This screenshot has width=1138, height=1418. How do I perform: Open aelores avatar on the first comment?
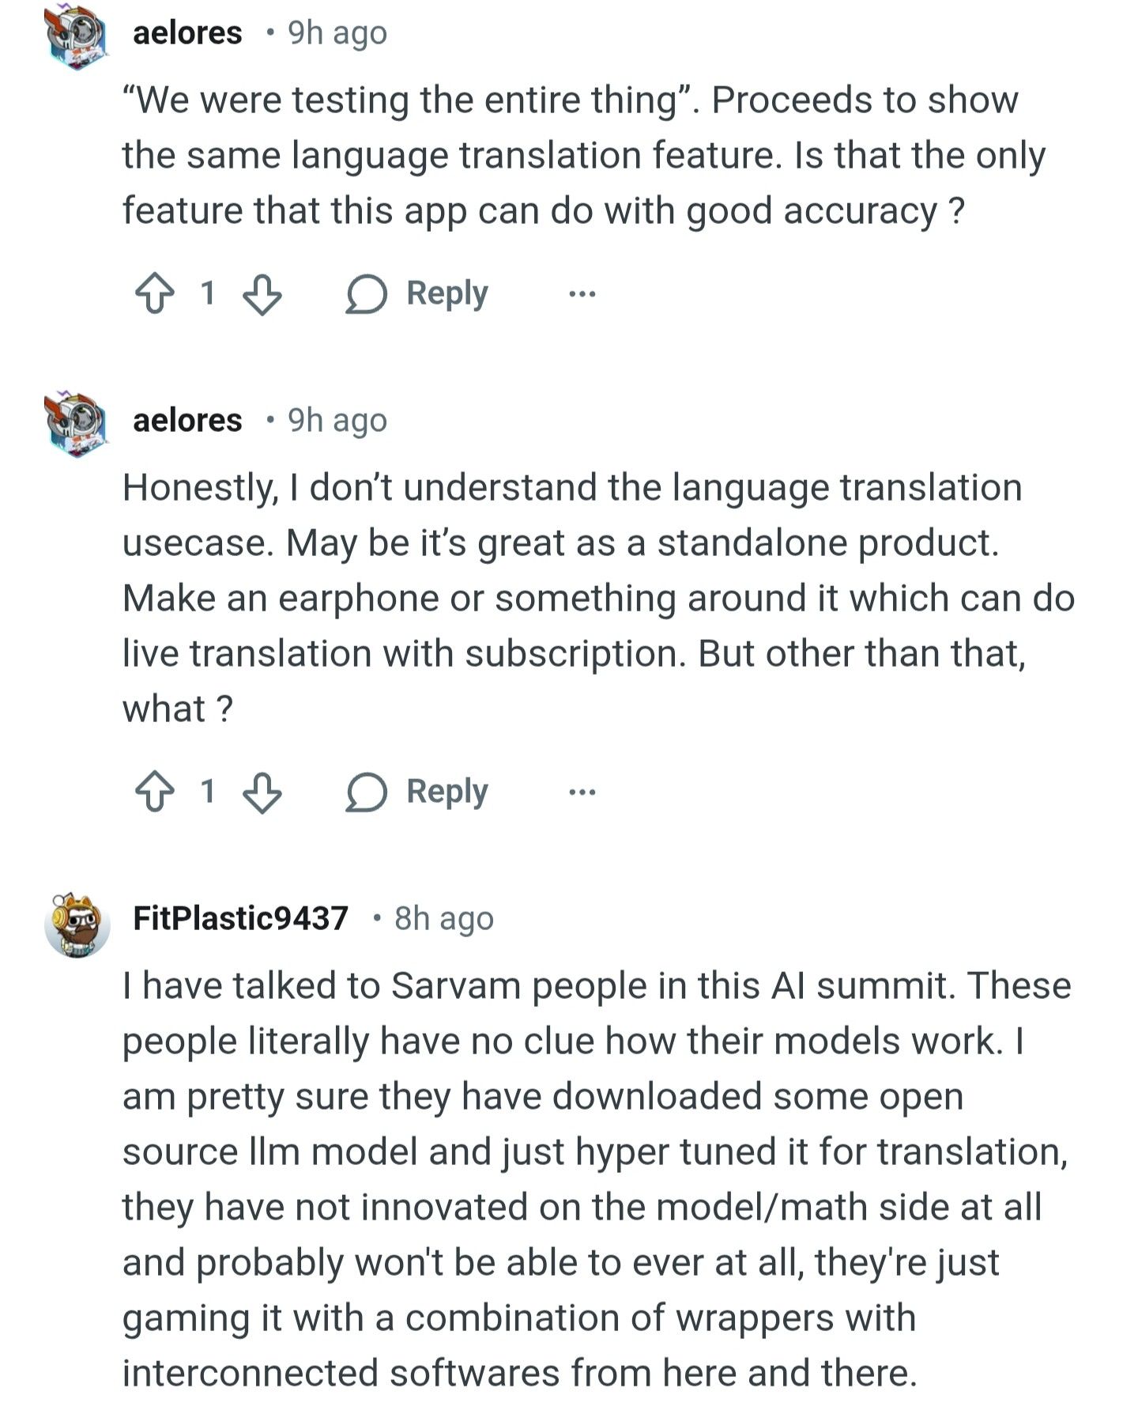coord(77,36)
